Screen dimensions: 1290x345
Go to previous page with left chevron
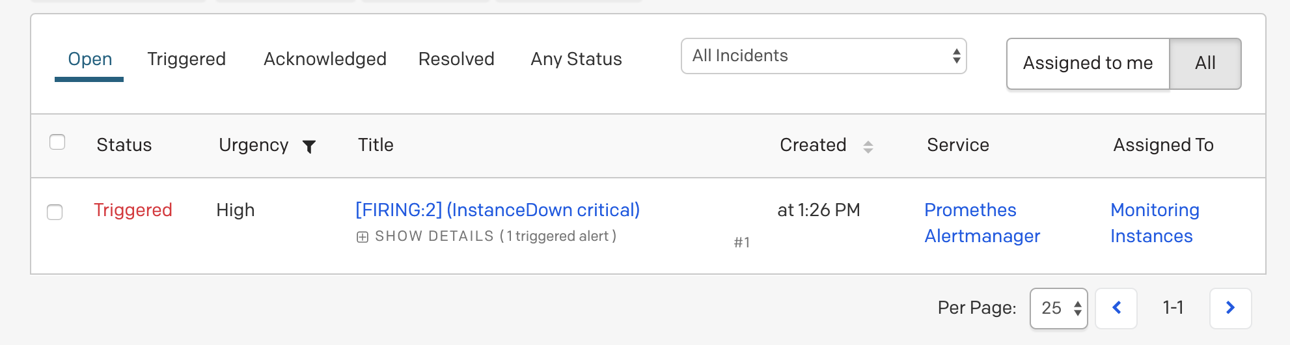(x=1116, y=308)
